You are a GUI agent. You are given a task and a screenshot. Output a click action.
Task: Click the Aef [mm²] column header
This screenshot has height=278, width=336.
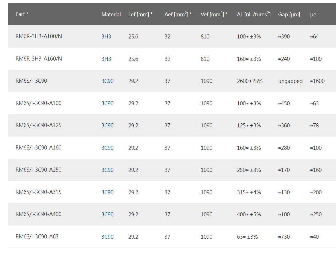click(x=178, y=14)
